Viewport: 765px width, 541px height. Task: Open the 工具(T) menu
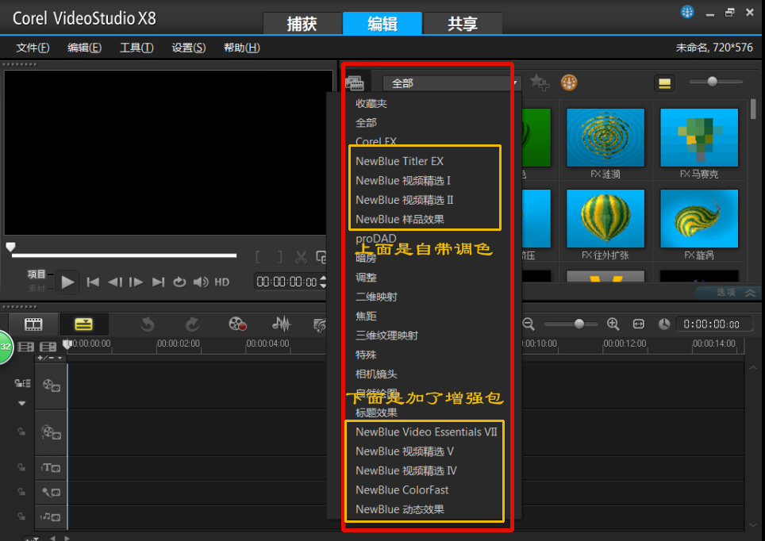136,48
